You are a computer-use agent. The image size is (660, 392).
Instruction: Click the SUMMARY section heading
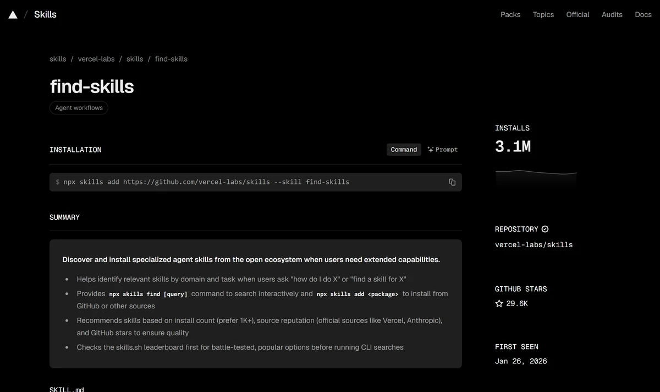pyautogui.click(x=64, y=217)
